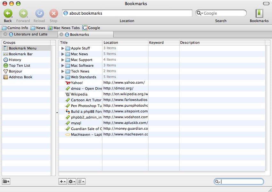This screenshot has width=272, height=192.
Task: Select the phpbb2_admin_in bookmark
Action: point(86,117)
